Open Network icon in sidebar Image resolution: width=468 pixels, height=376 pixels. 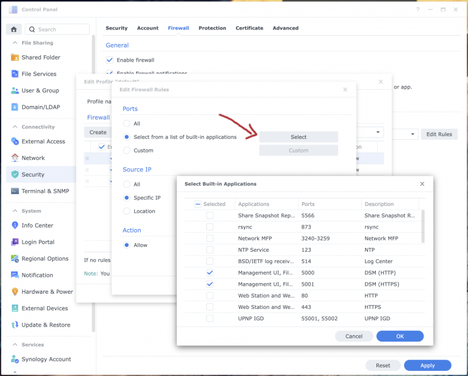point(14,158)
